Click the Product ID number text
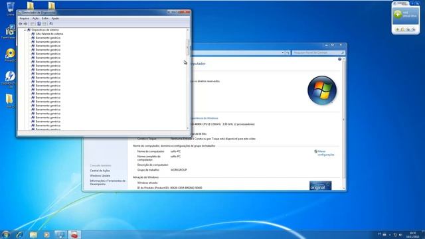The width and height of the screenshot is (425, 239). point(186,188)
